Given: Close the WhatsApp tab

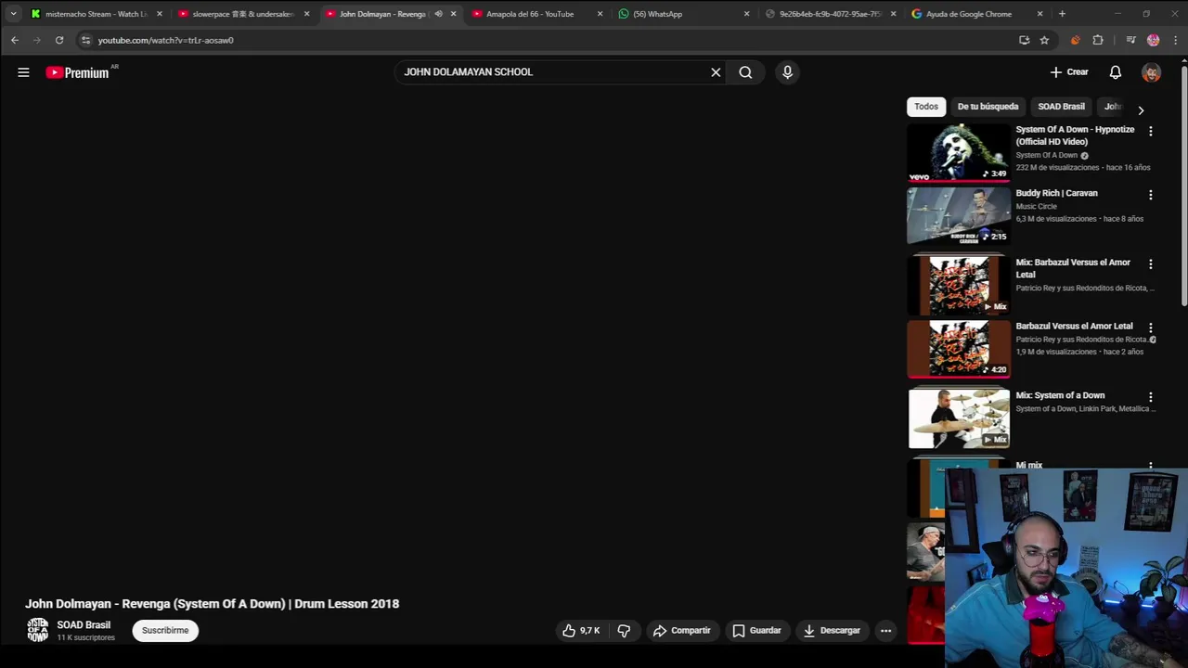Looking at the screenshot, I should coord(746,14).
